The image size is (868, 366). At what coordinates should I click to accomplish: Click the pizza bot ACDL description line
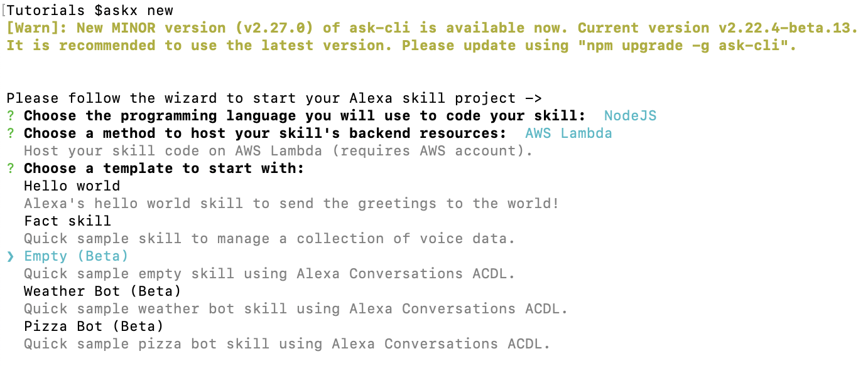(x=287, y=344)
